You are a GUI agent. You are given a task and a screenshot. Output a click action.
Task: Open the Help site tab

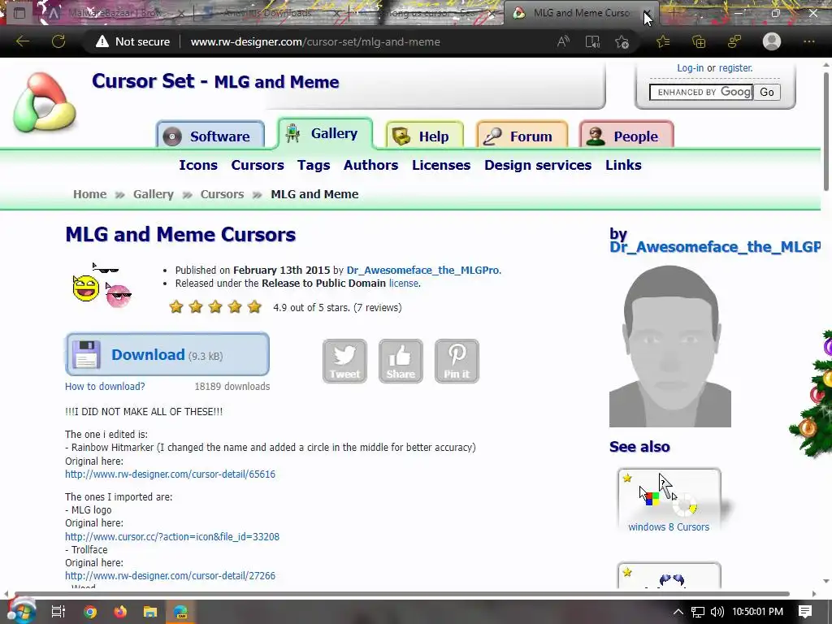(x=424, y=136)
